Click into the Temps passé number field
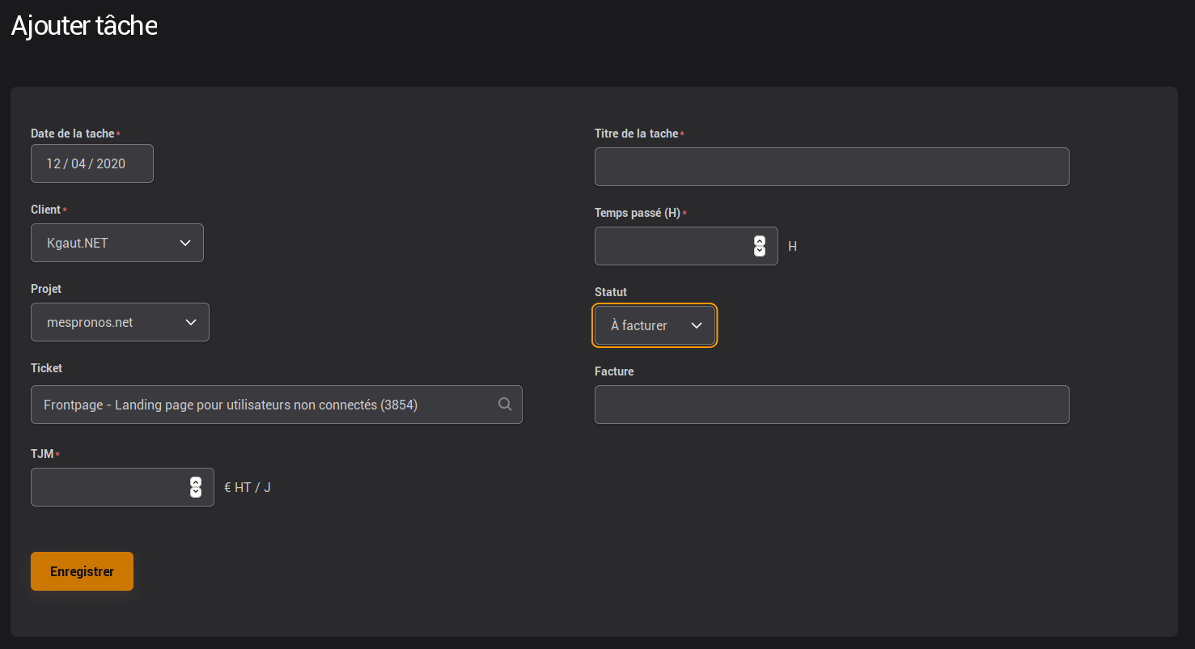1195x649 pixels. coord(672,246)
